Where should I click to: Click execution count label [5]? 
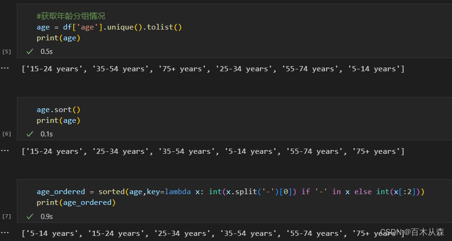point(7,52)
